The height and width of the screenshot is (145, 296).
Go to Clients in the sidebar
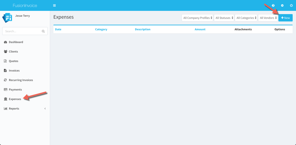(x=13, y=52)
